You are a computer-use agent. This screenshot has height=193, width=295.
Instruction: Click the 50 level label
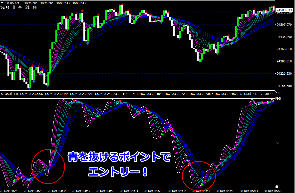(278, 143)
